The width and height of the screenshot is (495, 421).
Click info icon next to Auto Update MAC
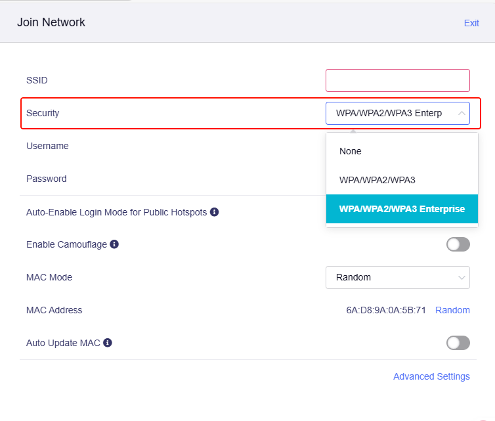[x=108, y=343]
